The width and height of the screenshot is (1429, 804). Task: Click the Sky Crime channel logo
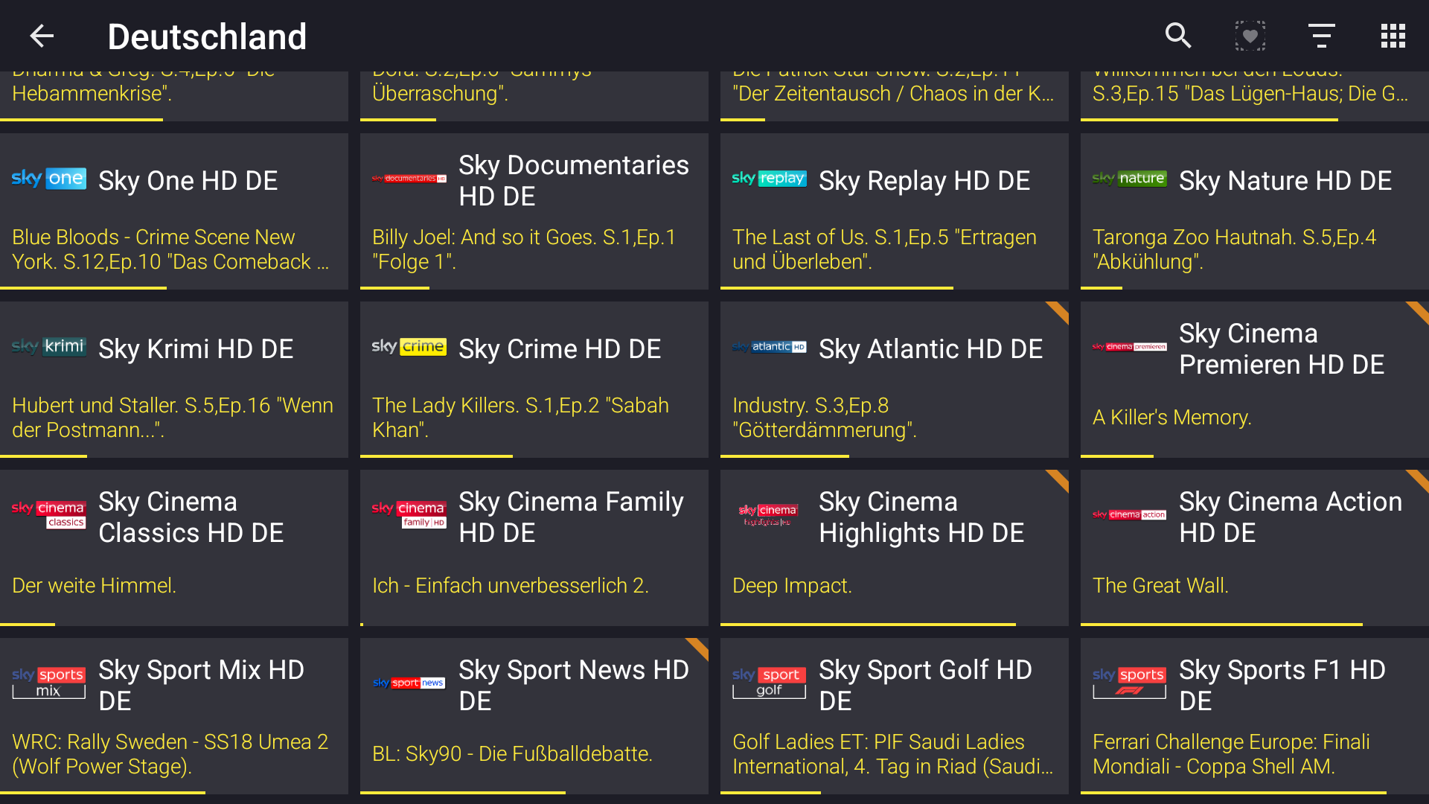point(409,347)
